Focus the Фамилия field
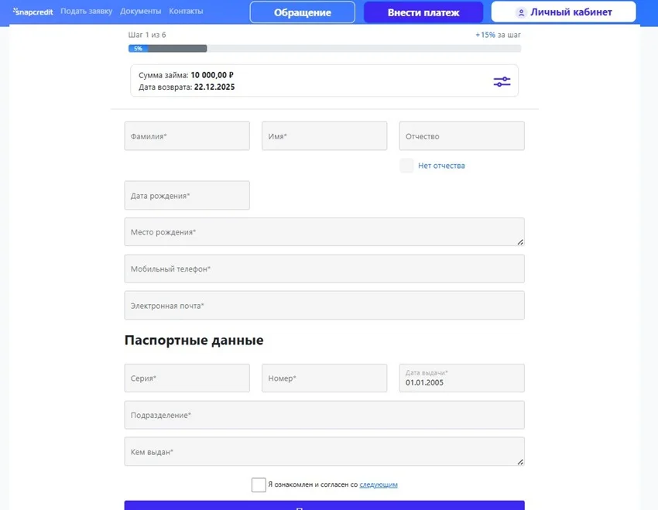The image size is (658, 510). 187,136
